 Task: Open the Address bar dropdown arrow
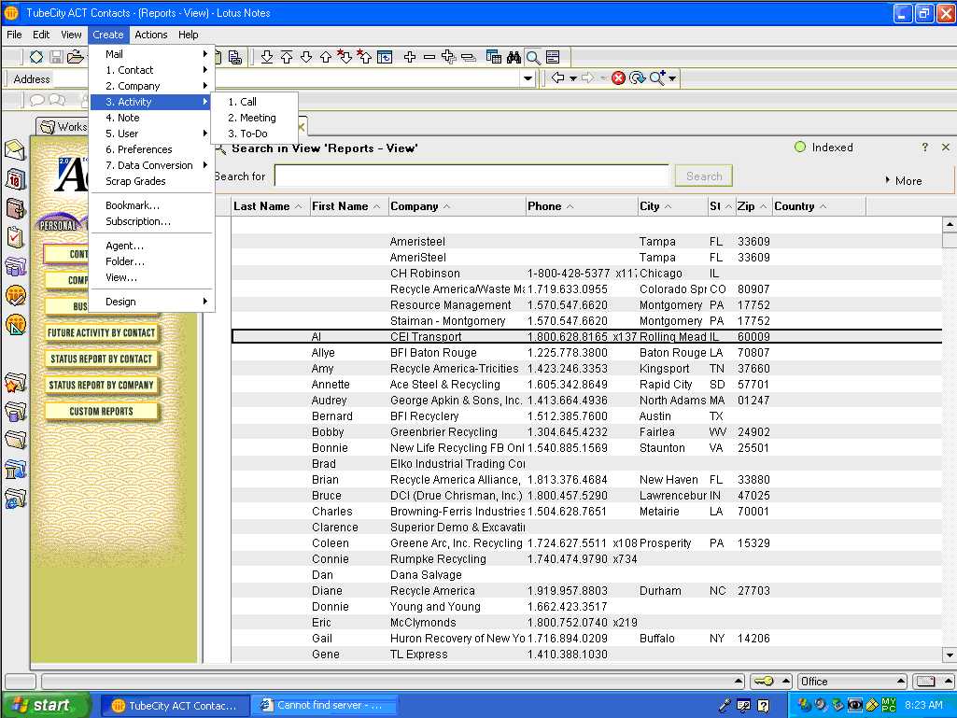coord(528,78)
